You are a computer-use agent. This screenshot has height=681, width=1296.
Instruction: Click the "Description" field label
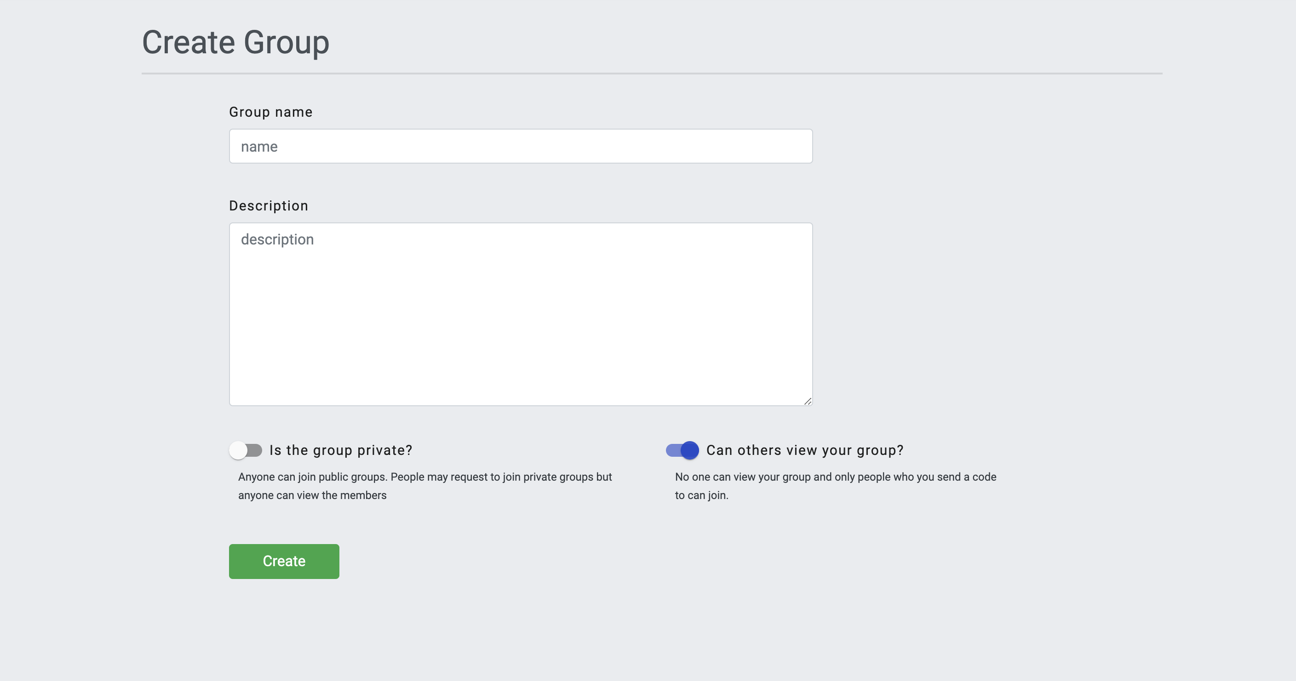269,206
